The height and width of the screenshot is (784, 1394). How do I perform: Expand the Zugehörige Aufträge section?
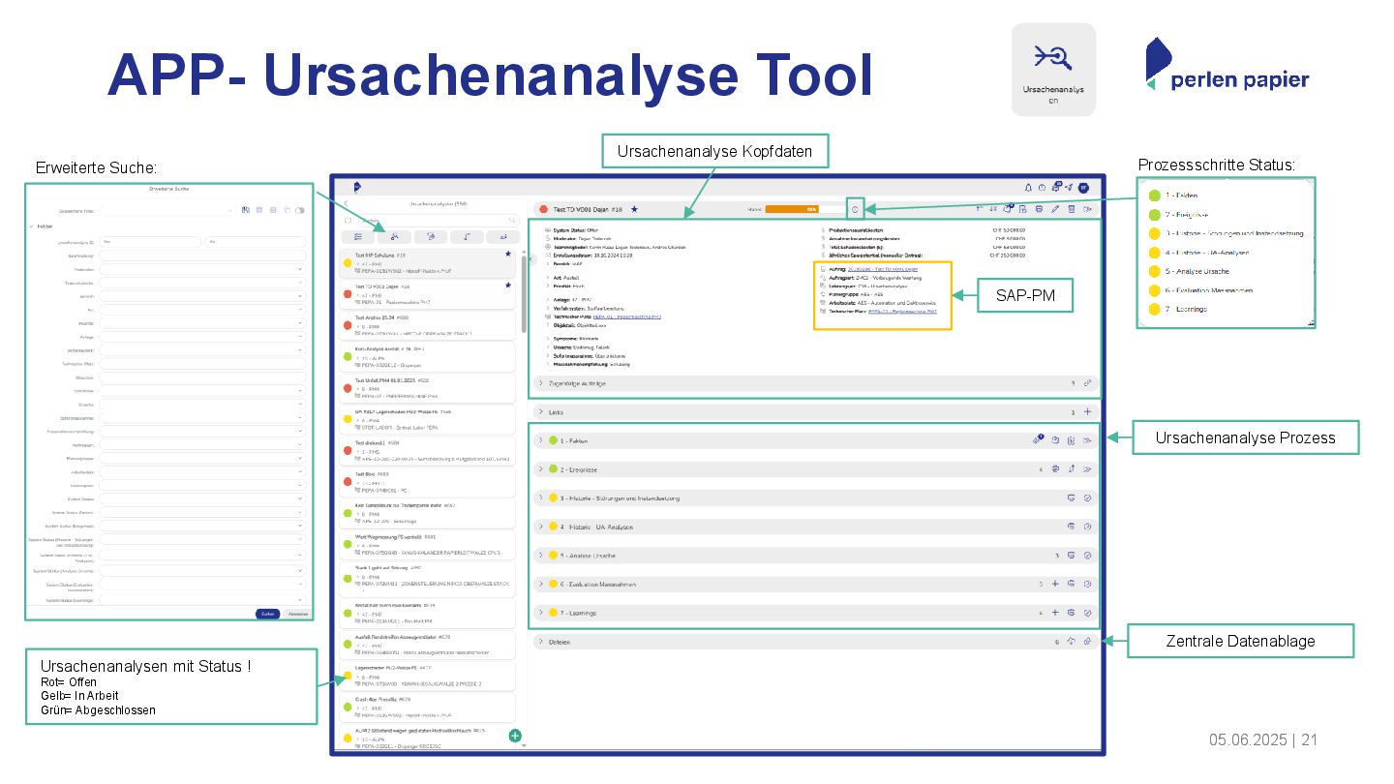[x=541, y=383]
